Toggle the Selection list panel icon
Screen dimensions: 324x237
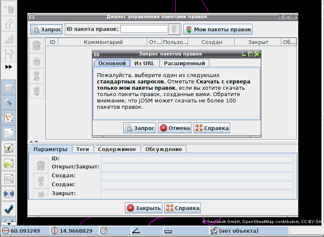coord(8,118)
